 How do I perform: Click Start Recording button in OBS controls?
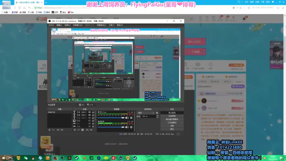(x=172, y=116)
